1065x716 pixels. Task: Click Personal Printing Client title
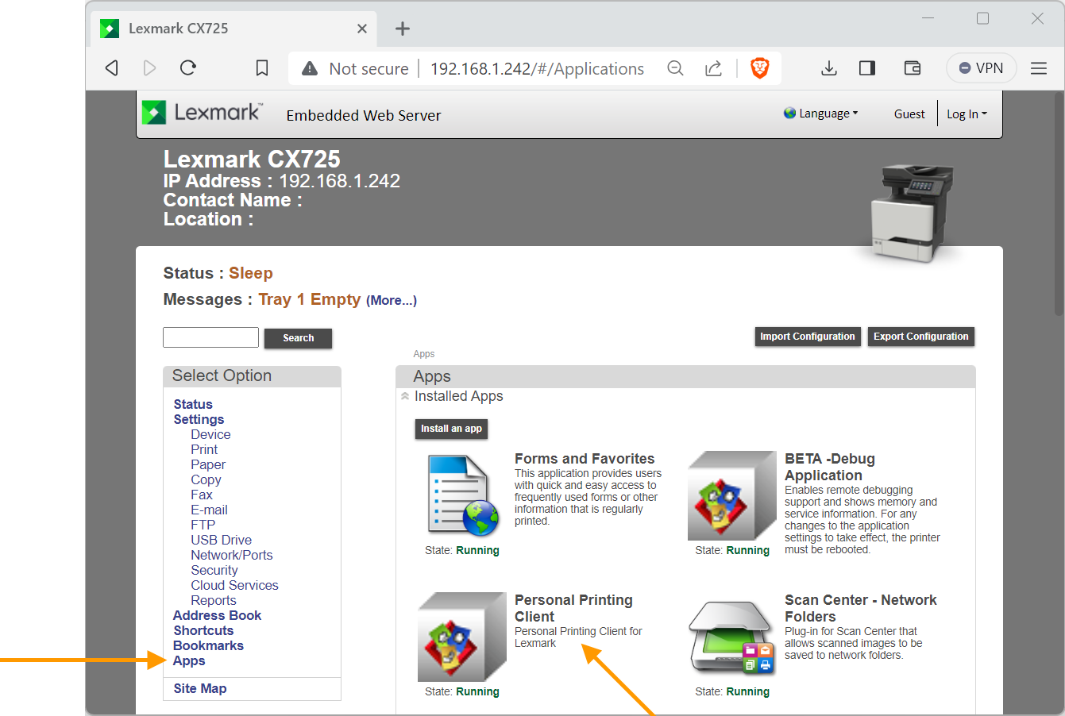573,609
